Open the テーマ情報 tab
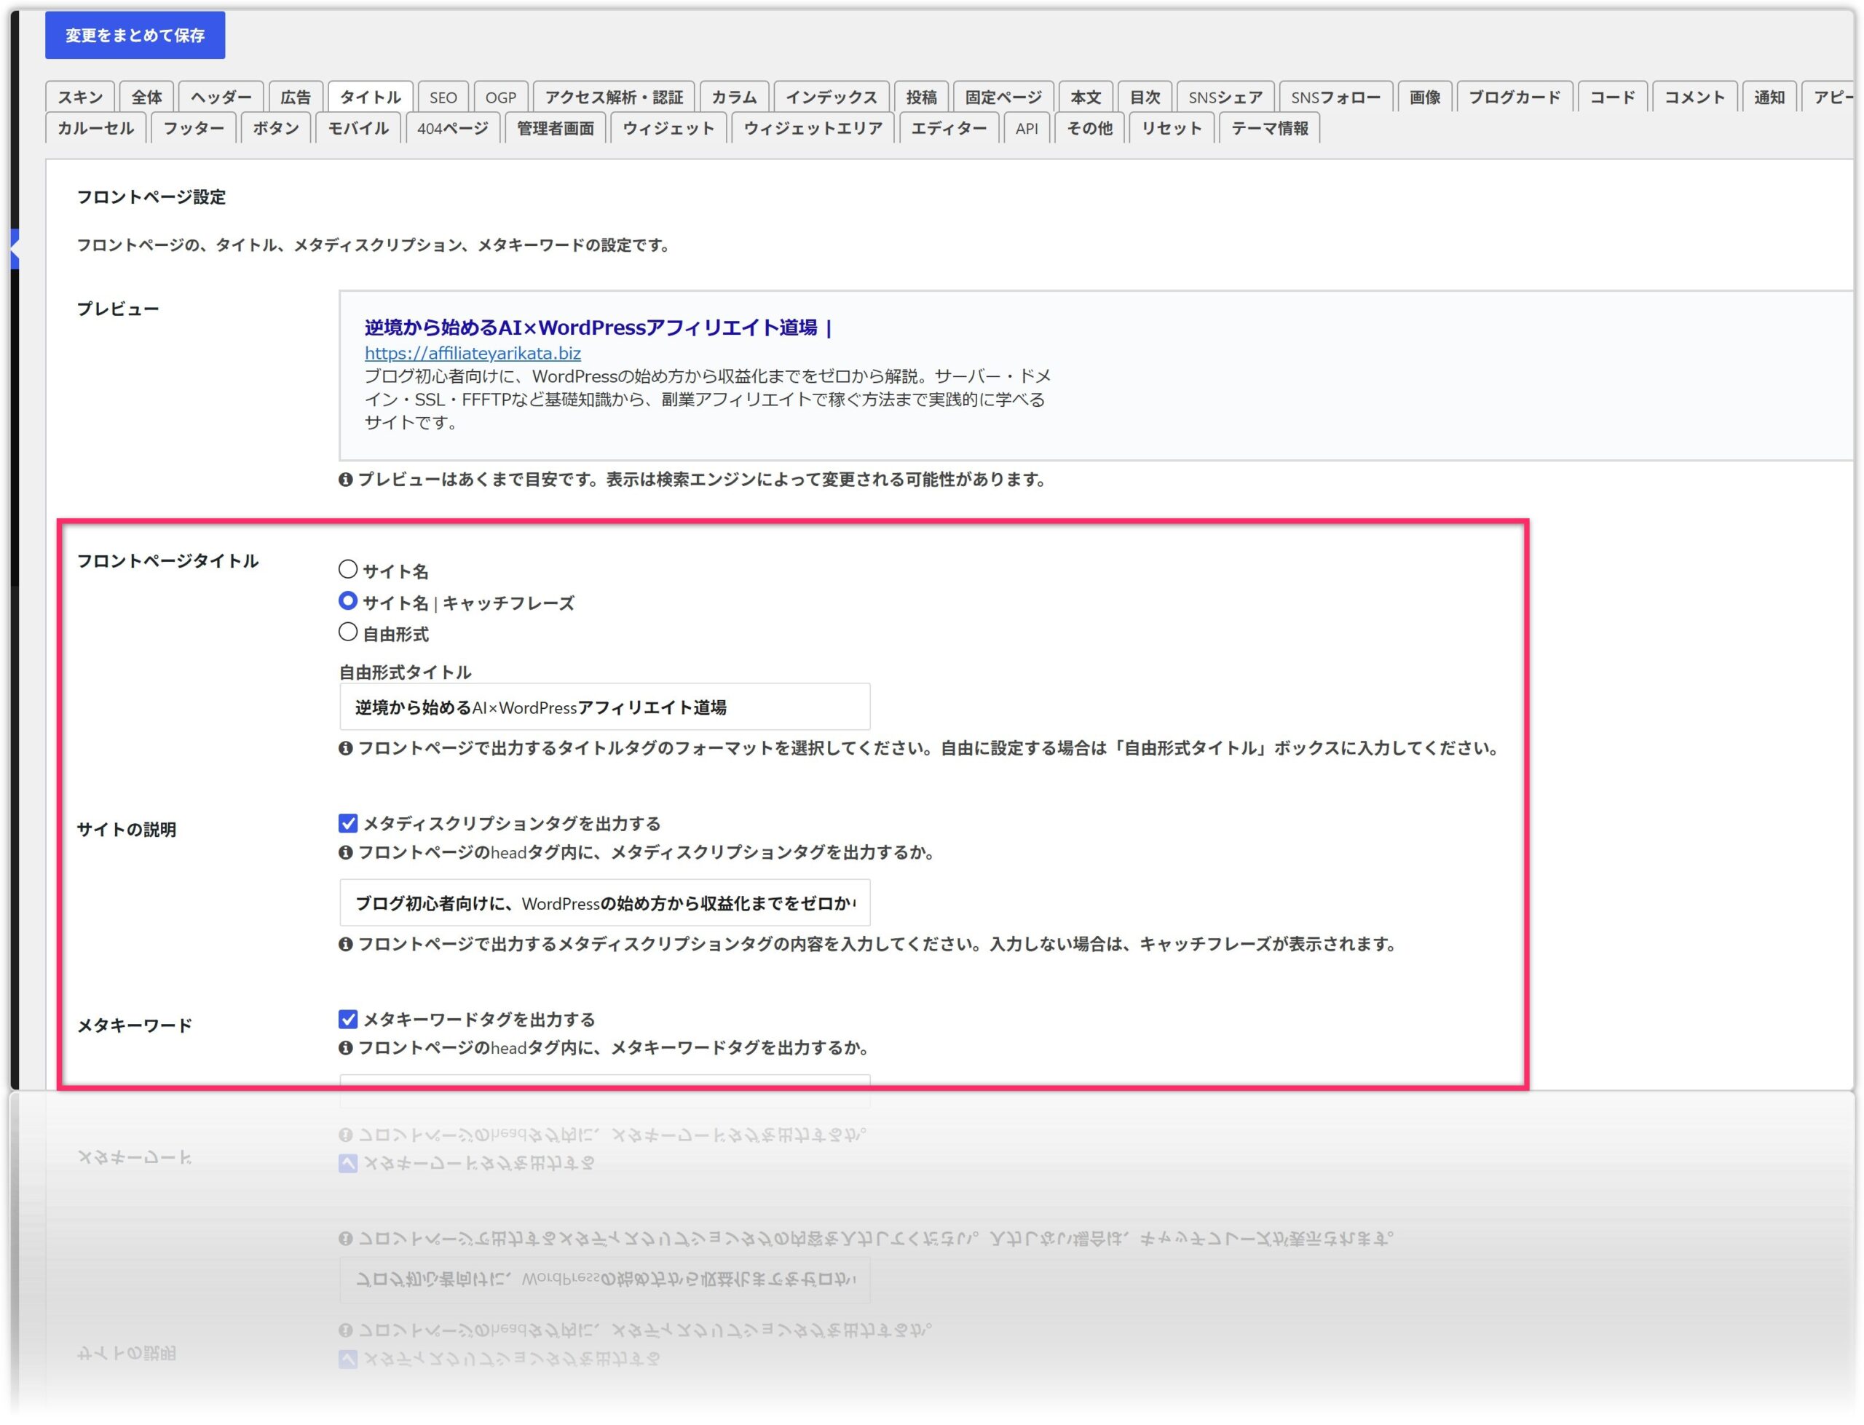1864x1425 pixels. tap(1269, 128)
